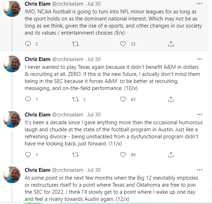Open Chris Elam's profile from the first tweet
Image resolution: width=212 pixels, height=204 pixels.
pos(37,4)
